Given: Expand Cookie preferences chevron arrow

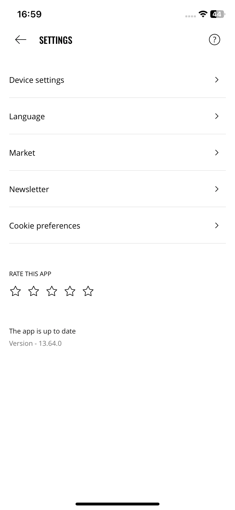Looking at the screenshot, I should (217, 225).
